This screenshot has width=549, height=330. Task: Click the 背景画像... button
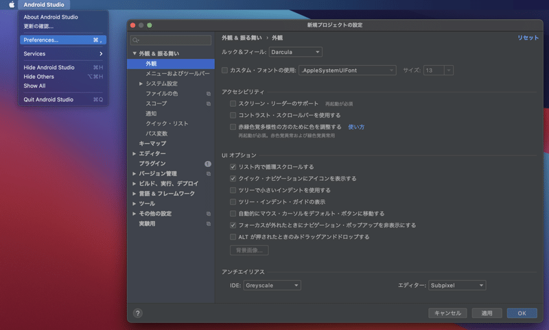point(249,251)
